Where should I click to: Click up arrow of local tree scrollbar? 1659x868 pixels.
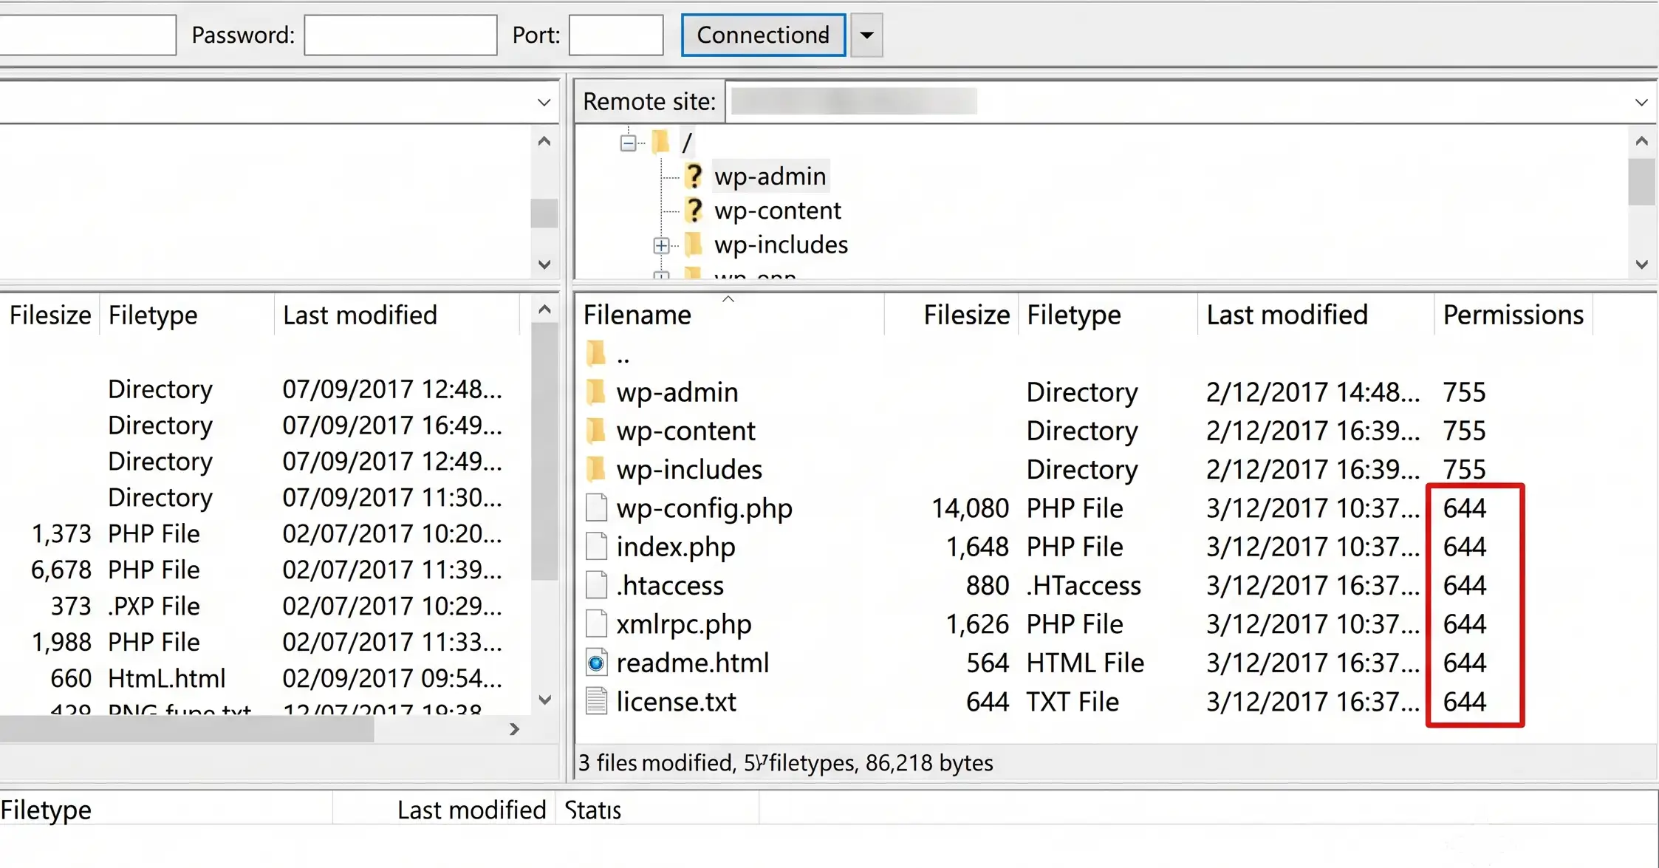(544, 140)
